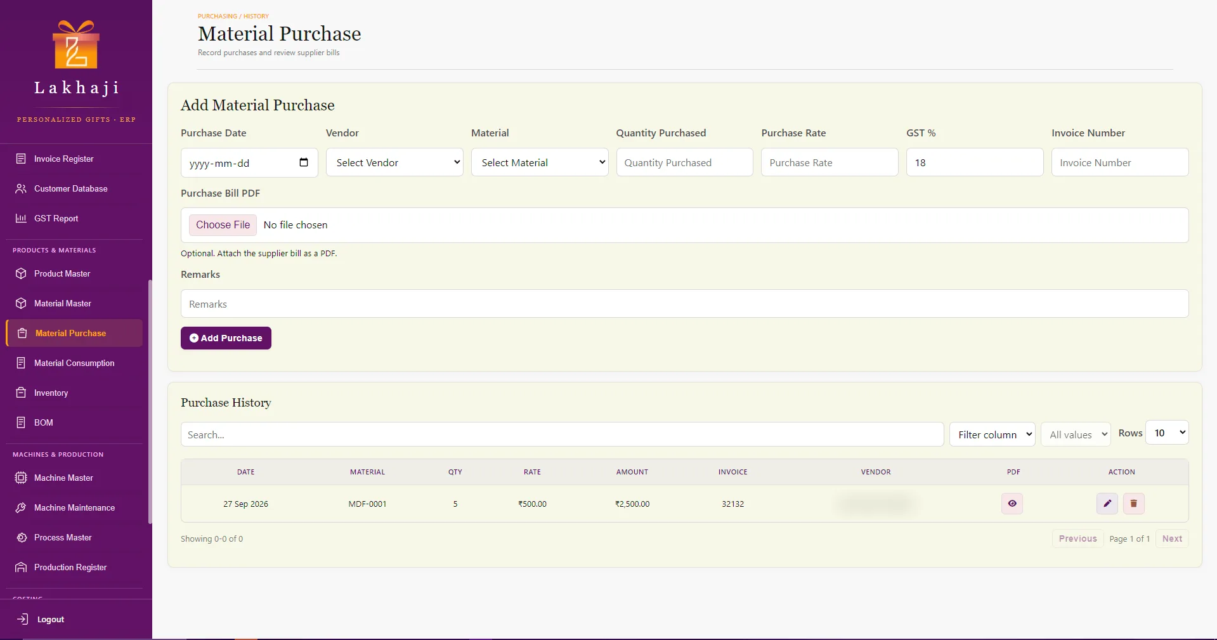Click the Purchase History search box
Image resolution: width=1217 pixels, height=640 pixels.
coord(562,434)
